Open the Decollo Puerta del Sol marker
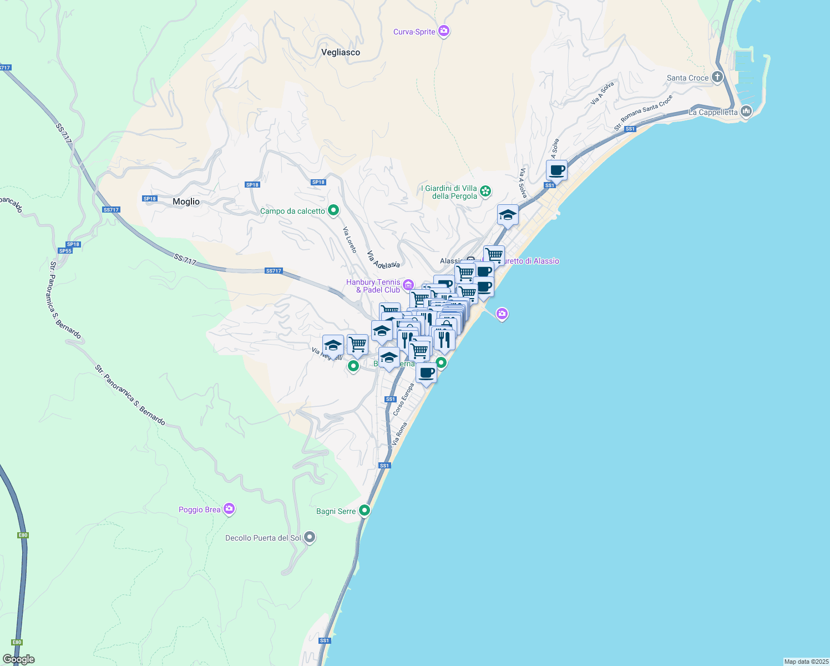 coord(309,537)
